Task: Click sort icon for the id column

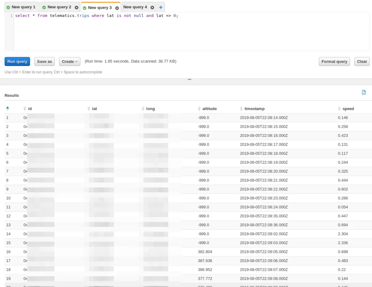Action: click(25, 109)
